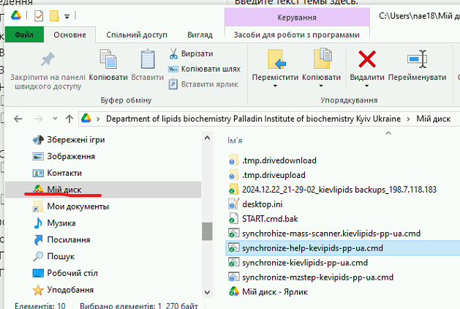
Task: Open the Файл tab
Action: [x=24, y=34]
